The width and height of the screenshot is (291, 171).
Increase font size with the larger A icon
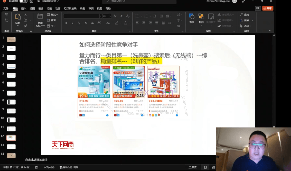[x=115, y=16]
